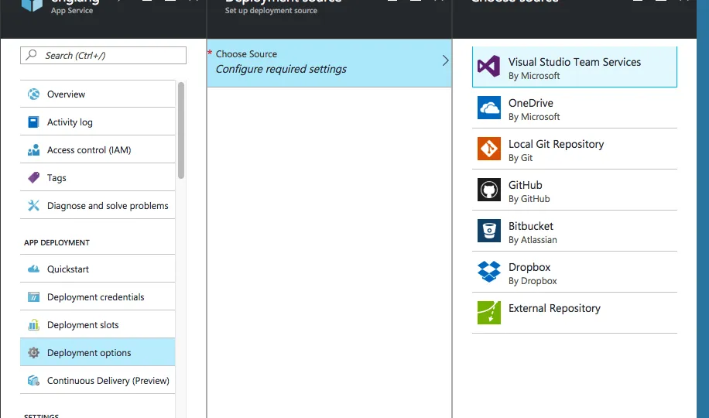Click the Access control people icon
The width and height of the screenshot is (709, 418).
tap(33, 150)
